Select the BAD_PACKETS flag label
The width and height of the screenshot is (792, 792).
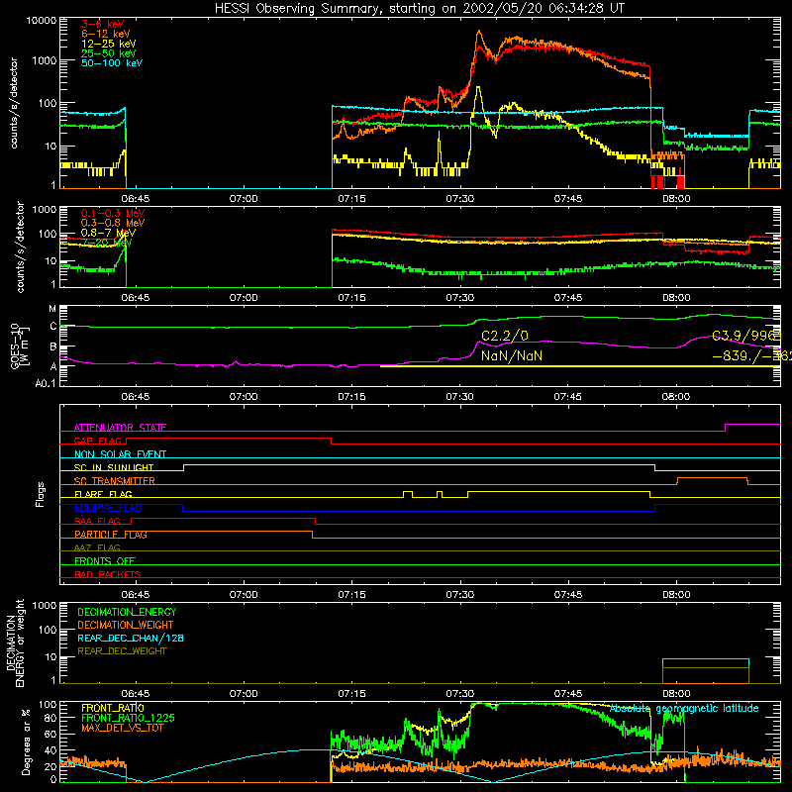click(108, 574)
